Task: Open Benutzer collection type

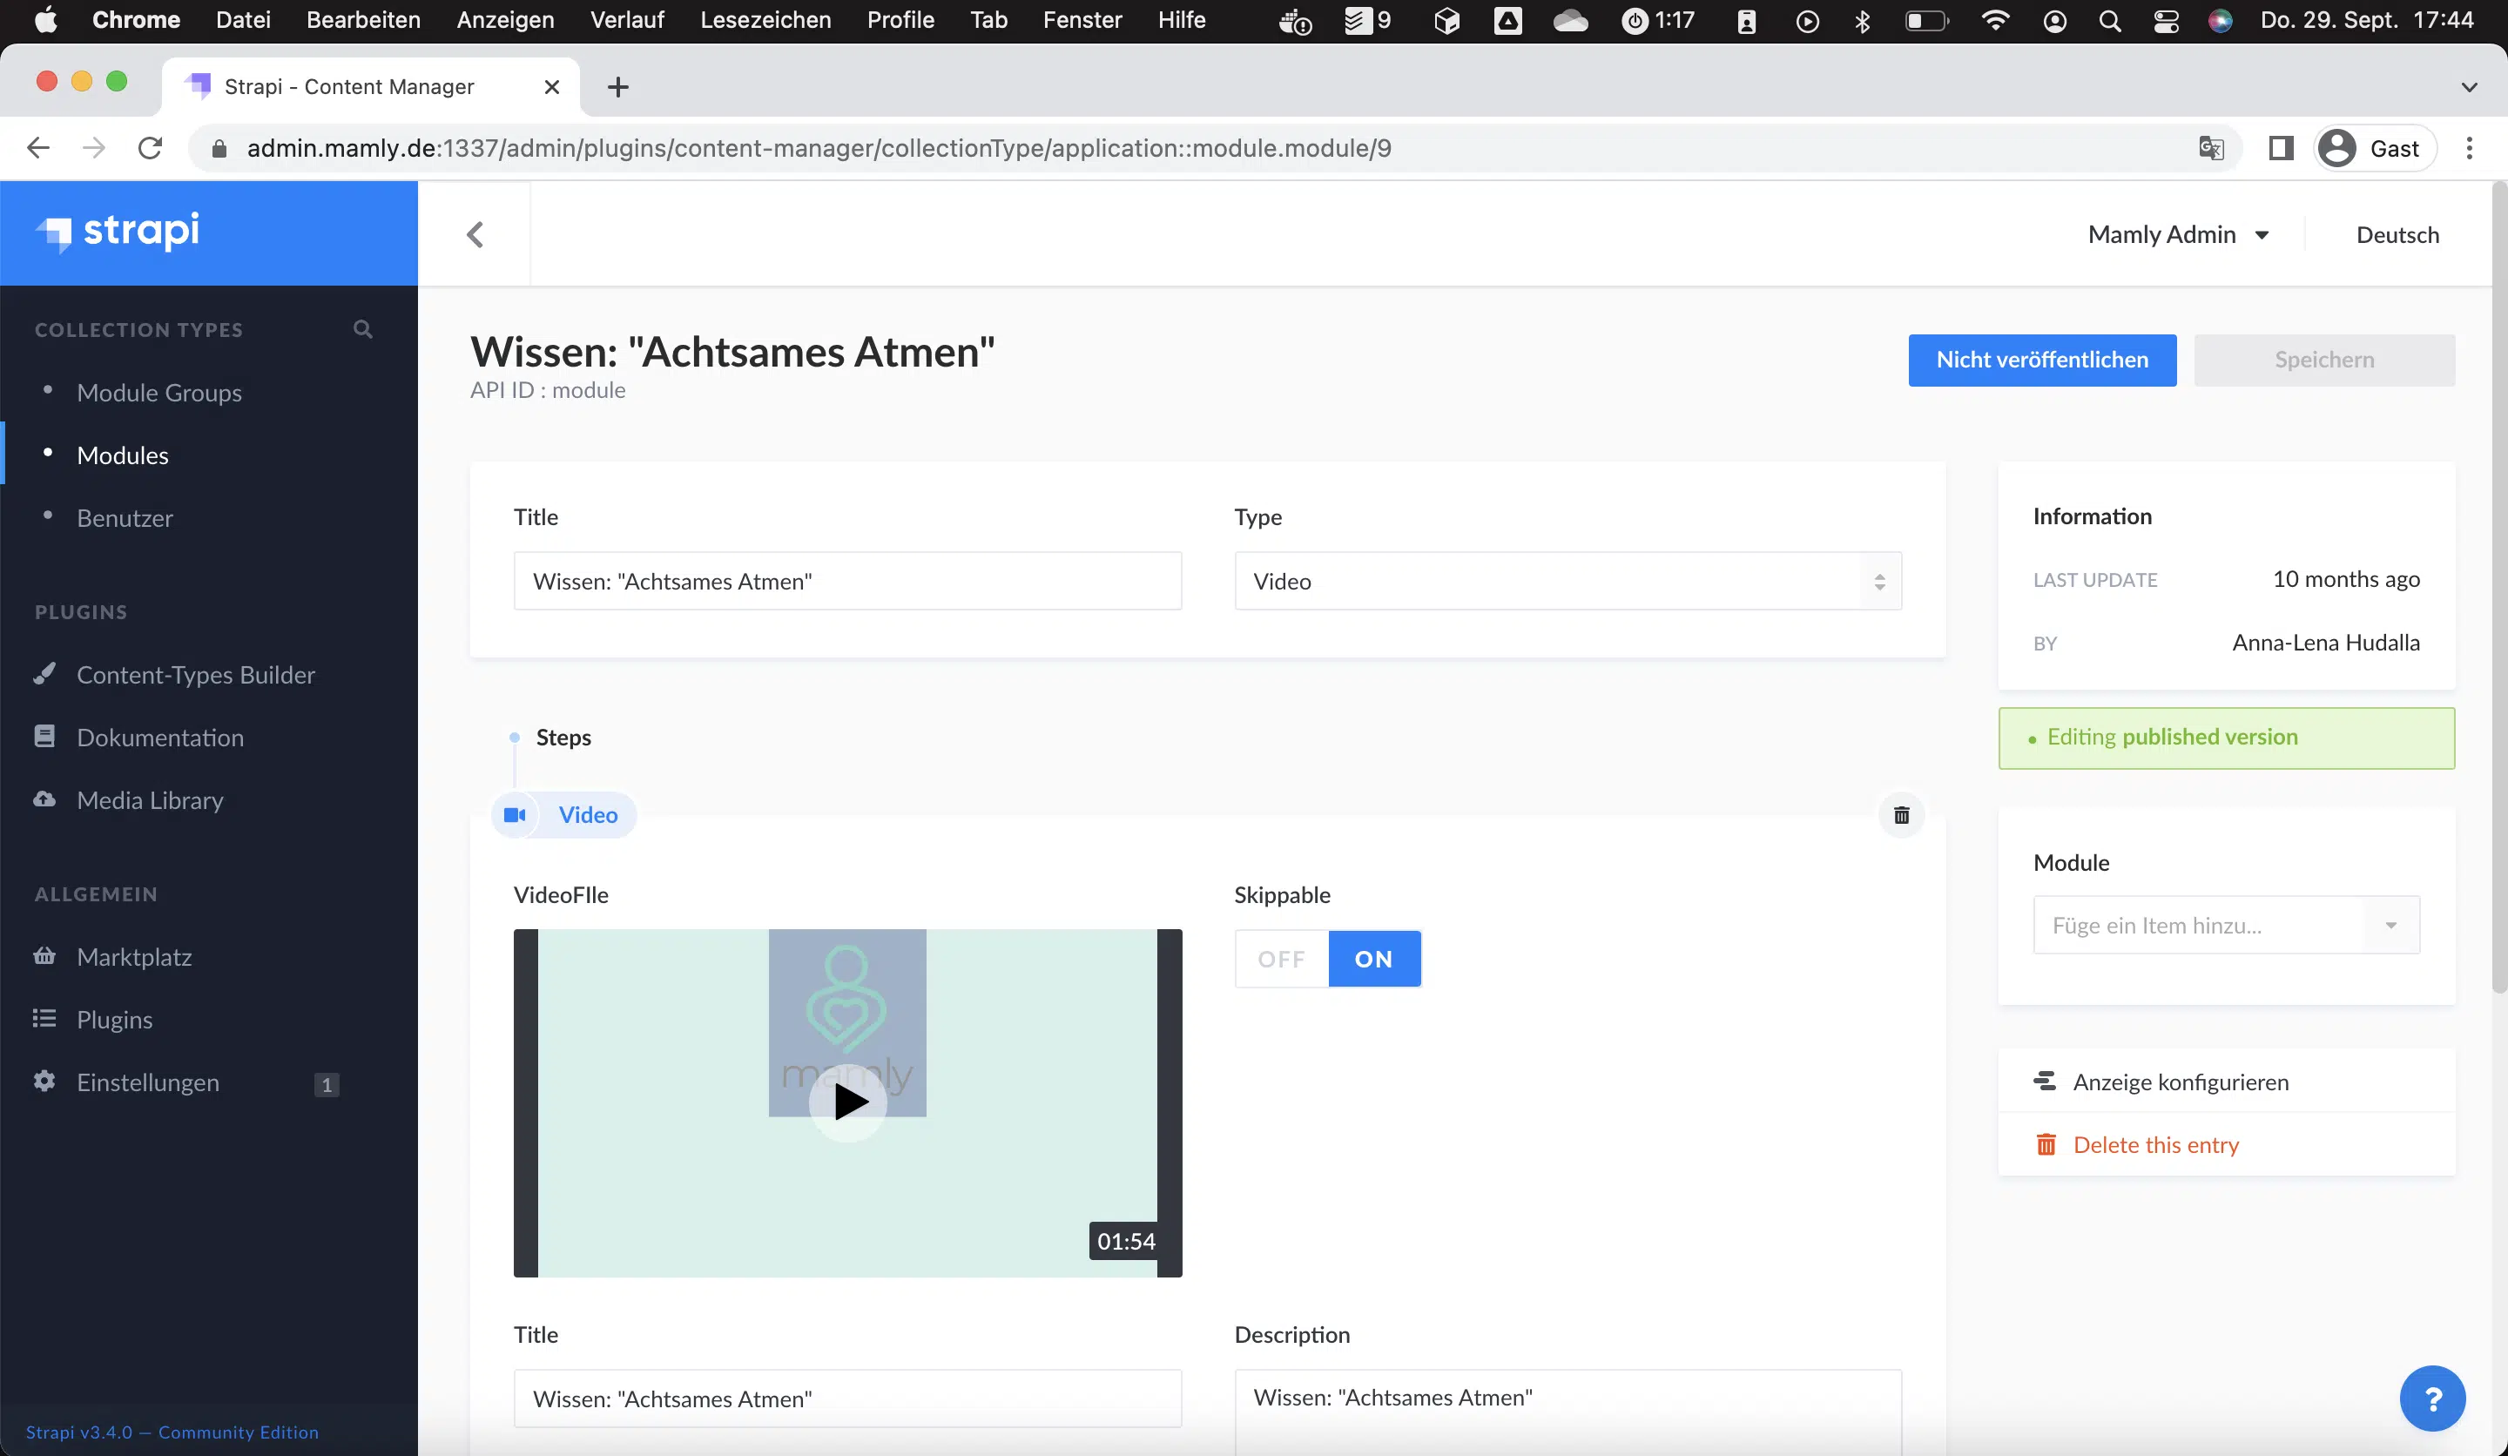Action: point(125,517)
